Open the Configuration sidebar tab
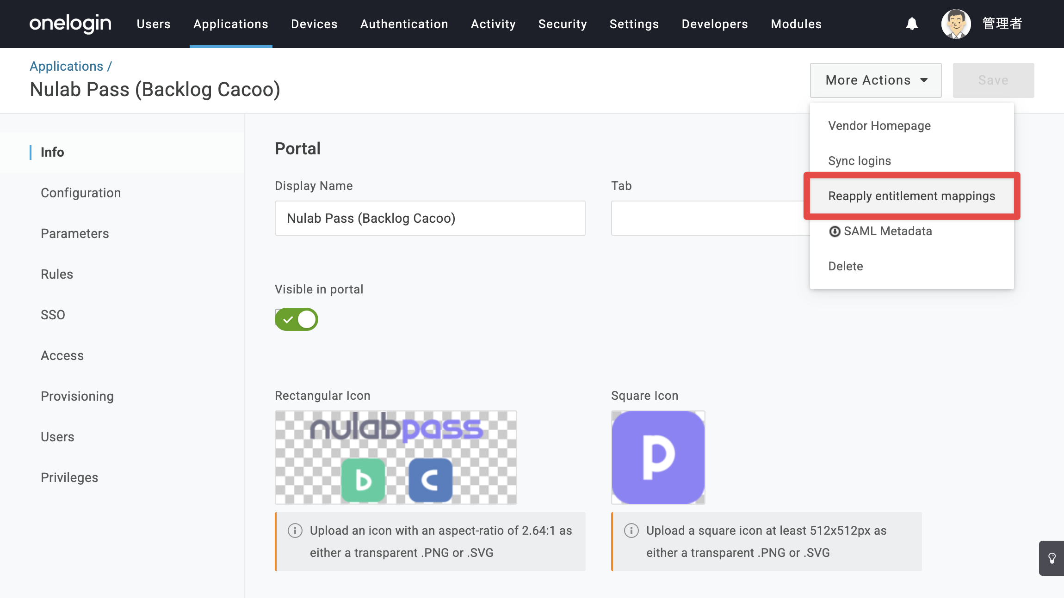Screen dimensions: 1064x598 [x=122, y=193]
